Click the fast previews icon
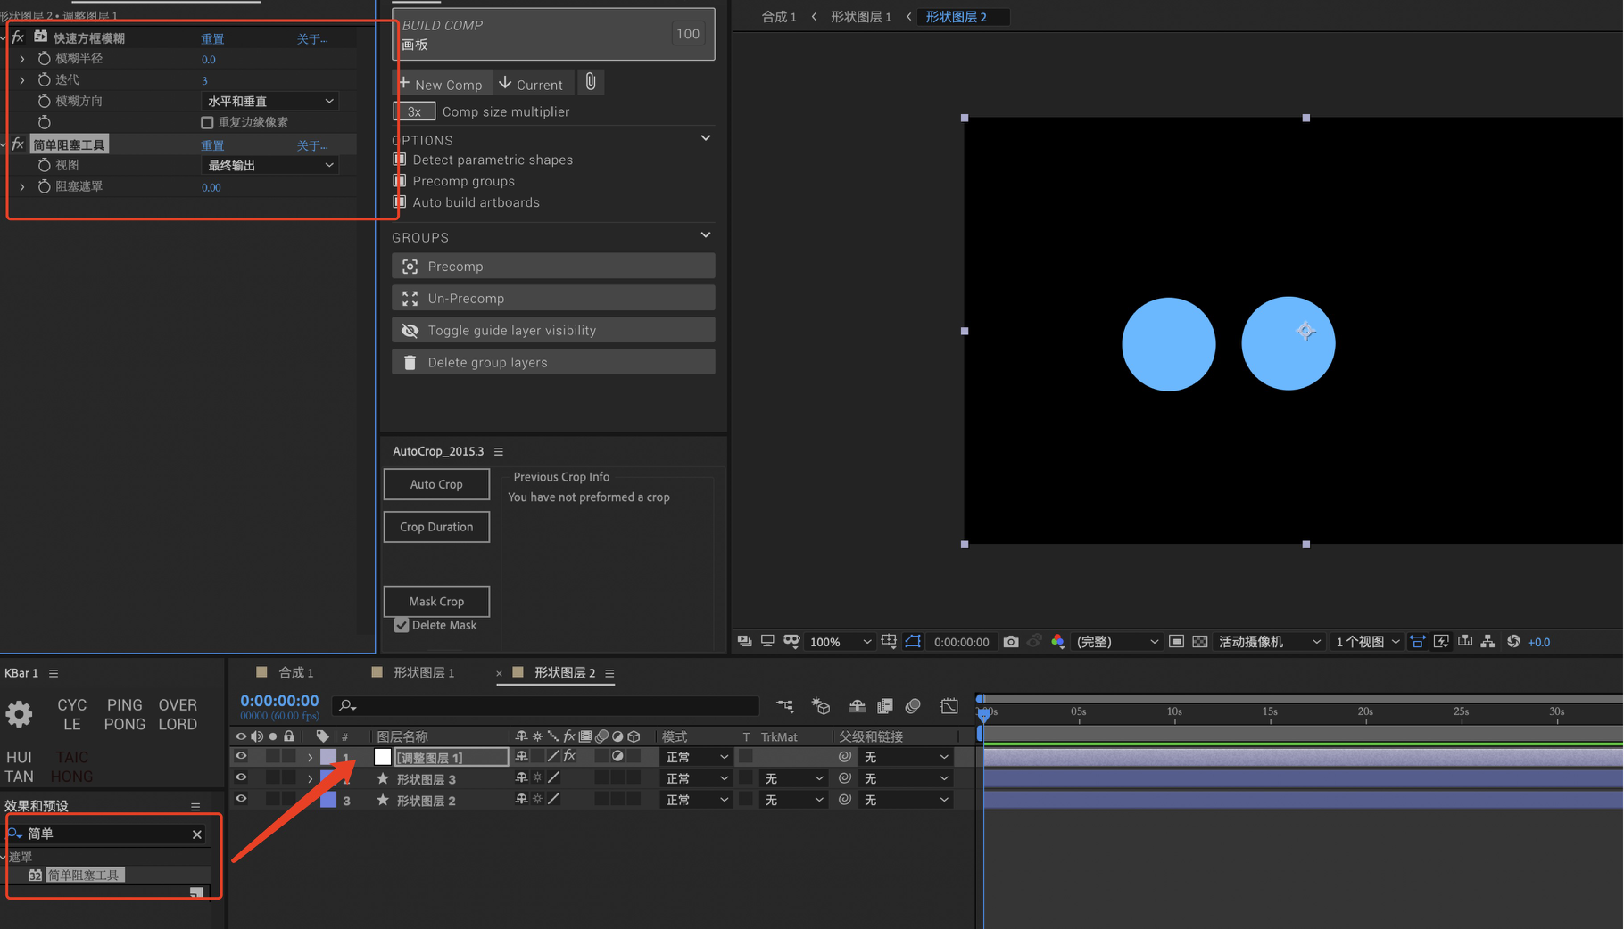Viewport: 1624px width, 929px height. [1441, 642]
